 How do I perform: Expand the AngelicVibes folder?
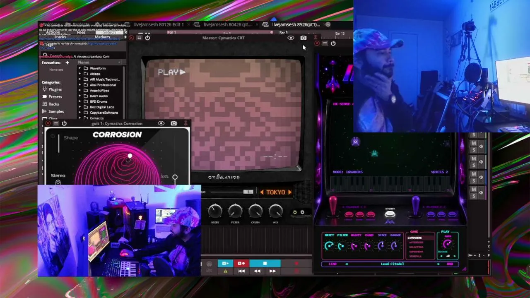pyautogui.click(x=79, y=90)
